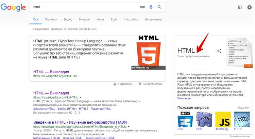Open the HTML5 logo image in snippet

pos(149,53)
